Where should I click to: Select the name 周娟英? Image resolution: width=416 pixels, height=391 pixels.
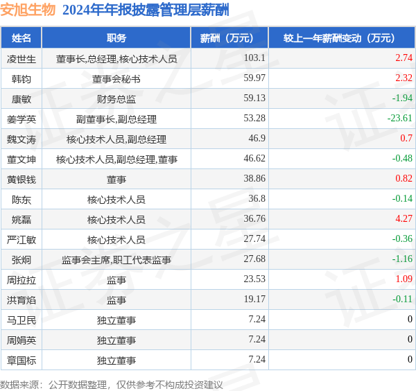[21, 340]
